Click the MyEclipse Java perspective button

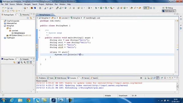point(169,11)
